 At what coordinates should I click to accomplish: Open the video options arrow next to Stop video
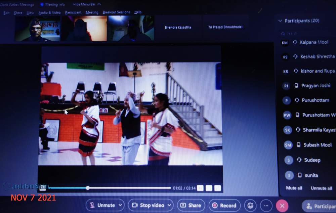click(169, 205)
